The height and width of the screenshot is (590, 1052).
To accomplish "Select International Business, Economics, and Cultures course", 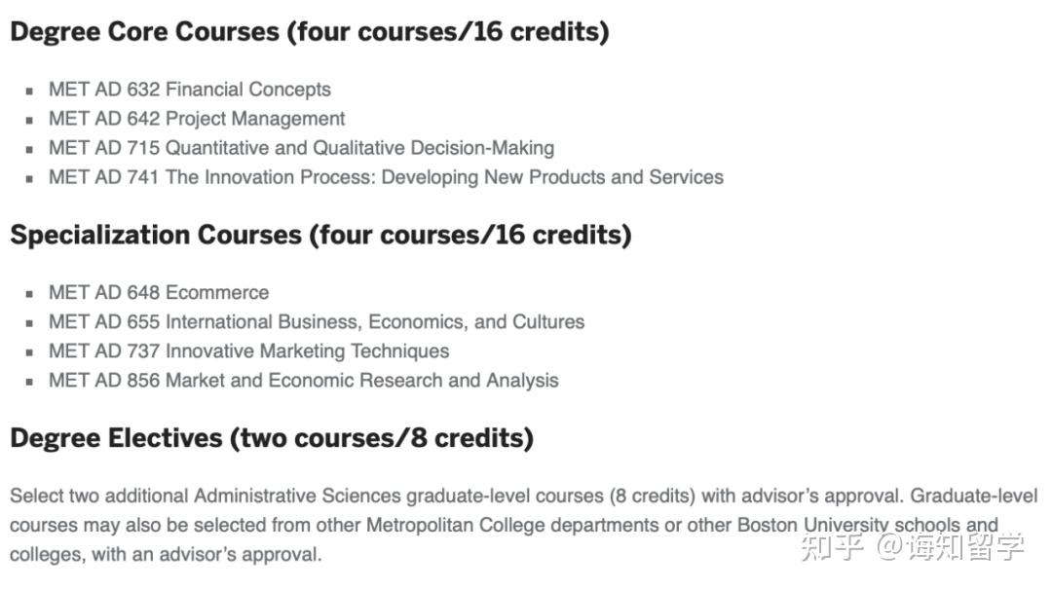I will point(317,321).
